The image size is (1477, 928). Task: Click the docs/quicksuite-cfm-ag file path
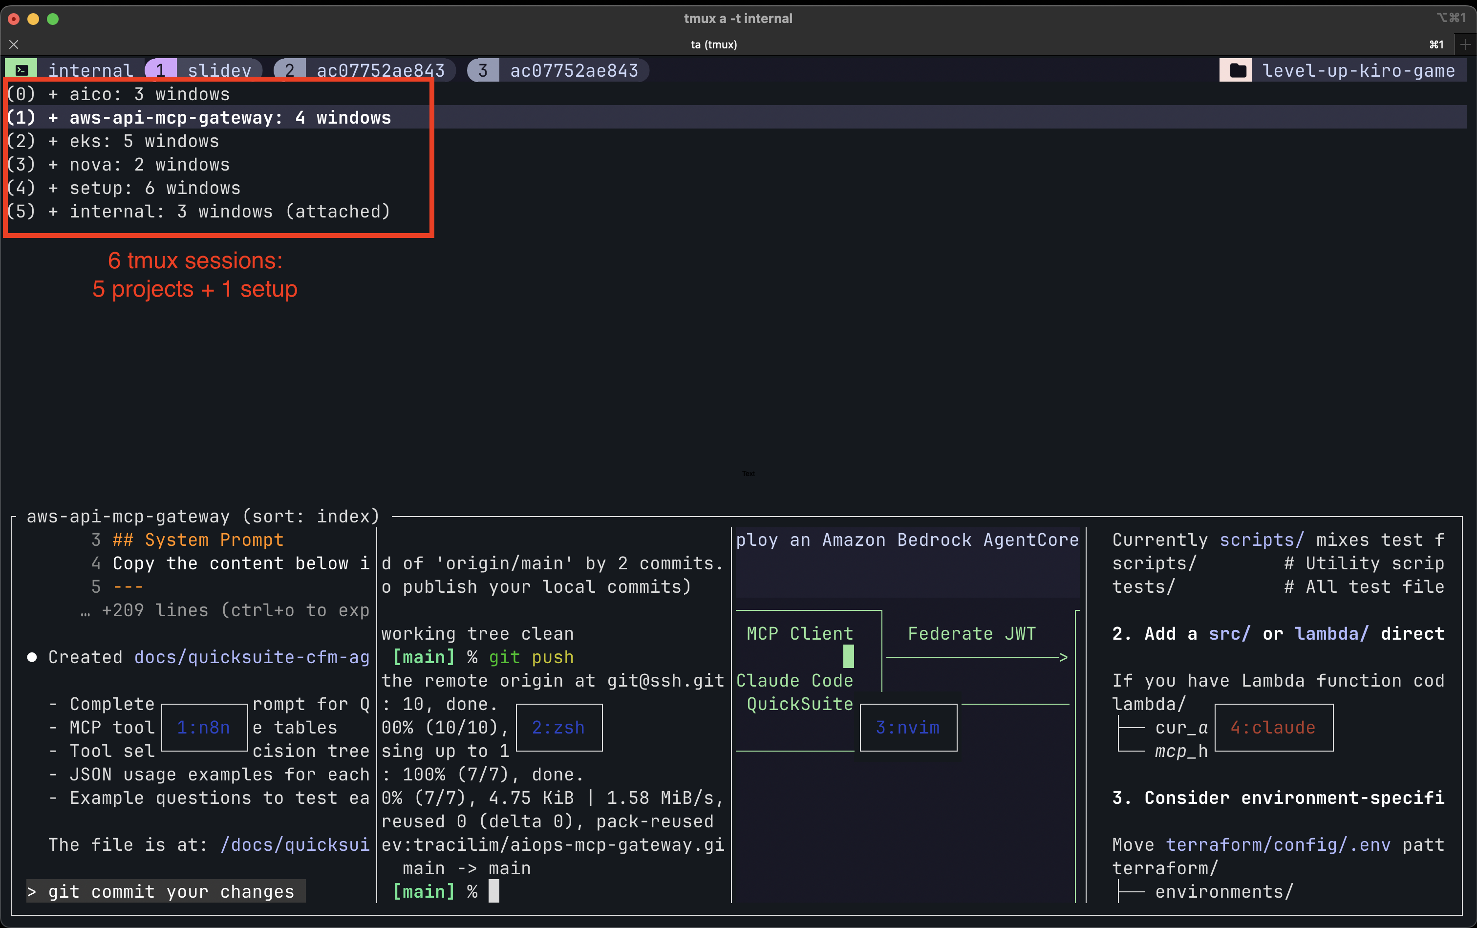[252, 657]
